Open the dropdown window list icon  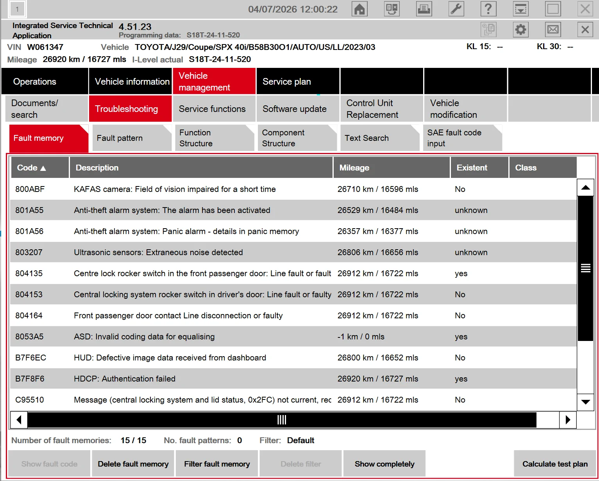[520, 9]
